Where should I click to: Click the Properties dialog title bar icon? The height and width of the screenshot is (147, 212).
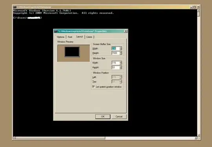coord(56,31)
